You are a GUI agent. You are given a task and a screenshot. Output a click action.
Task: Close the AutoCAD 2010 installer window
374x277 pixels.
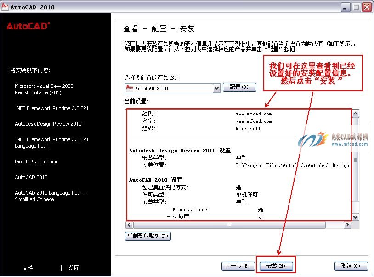pyautogui.click(x=367, y=7)
